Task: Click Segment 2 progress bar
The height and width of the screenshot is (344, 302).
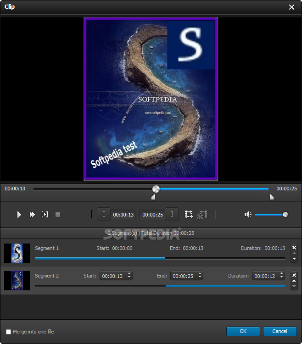Action: click(x=160, y=286)
